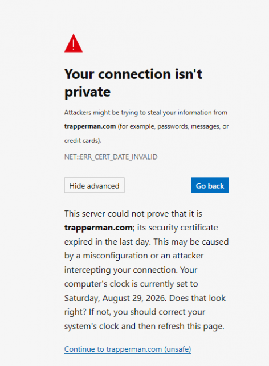Image resolution: width=269 pixels, height=366 pixels.
Task: Click the NET::ERR_CERT_DATE_INVALID error code
Action: [111, 157]
